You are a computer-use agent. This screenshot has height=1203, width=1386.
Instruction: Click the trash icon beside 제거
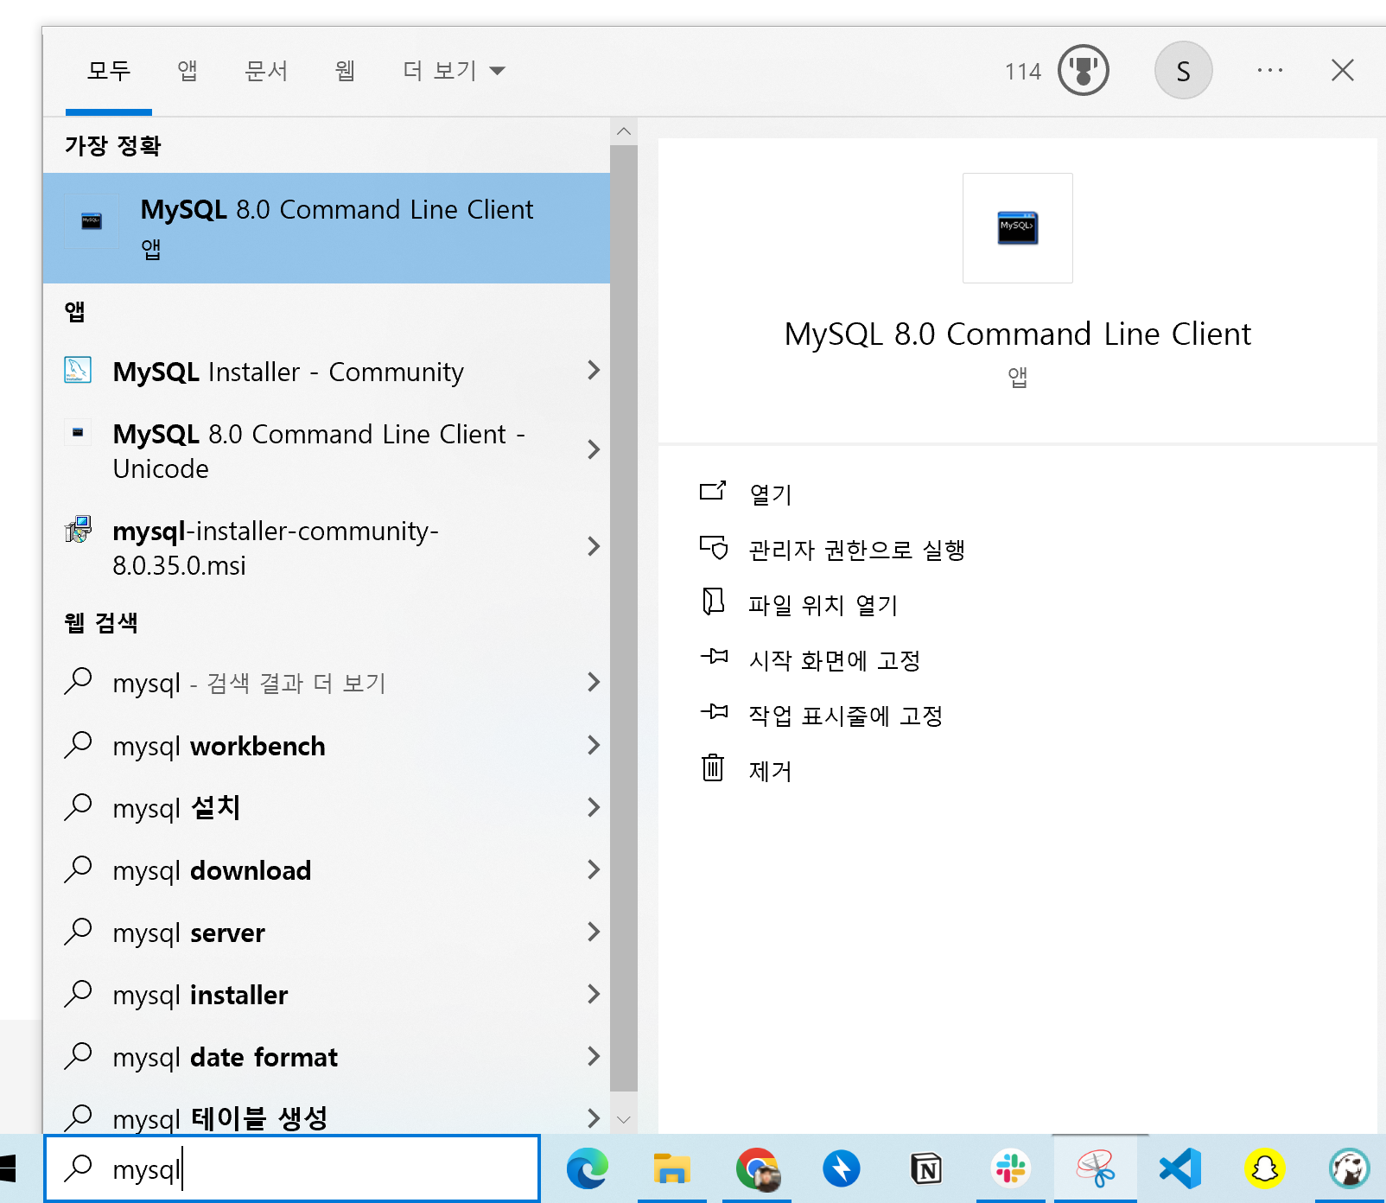click(x=713, y=767)
